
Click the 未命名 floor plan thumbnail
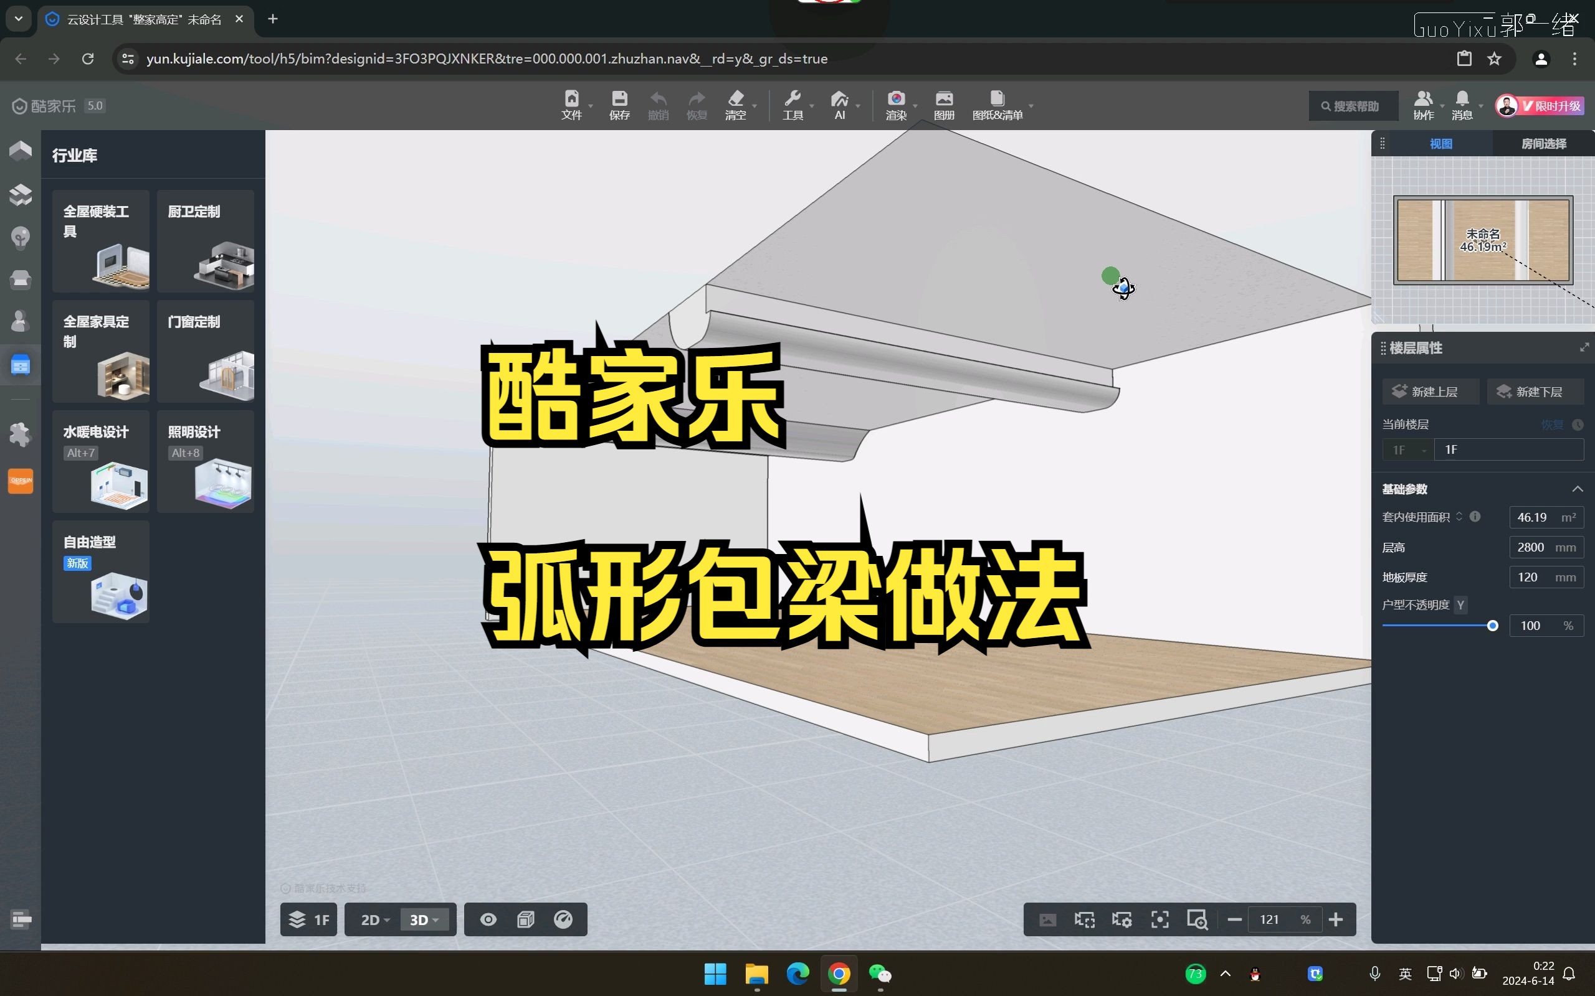(1482, 240)
